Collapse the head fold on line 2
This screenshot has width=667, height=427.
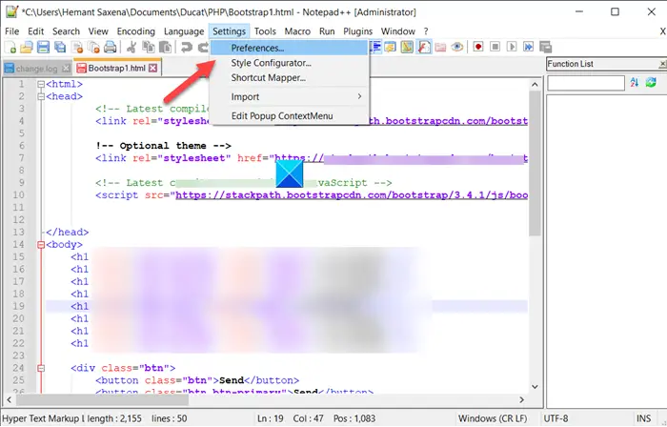(41, 96)
